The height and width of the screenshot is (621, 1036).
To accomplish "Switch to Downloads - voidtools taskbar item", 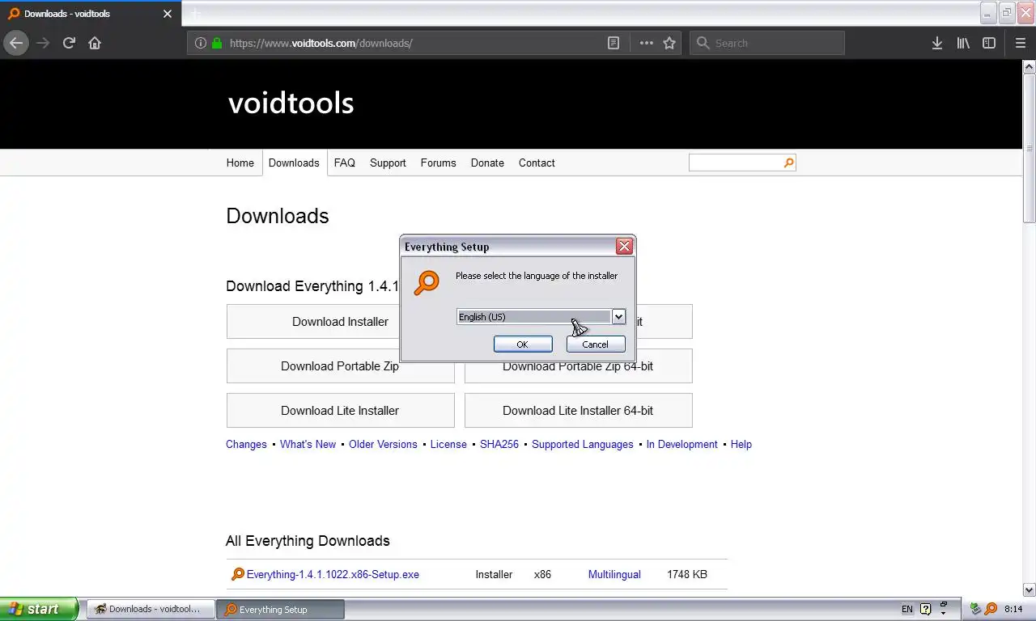I will coord(152,609).
